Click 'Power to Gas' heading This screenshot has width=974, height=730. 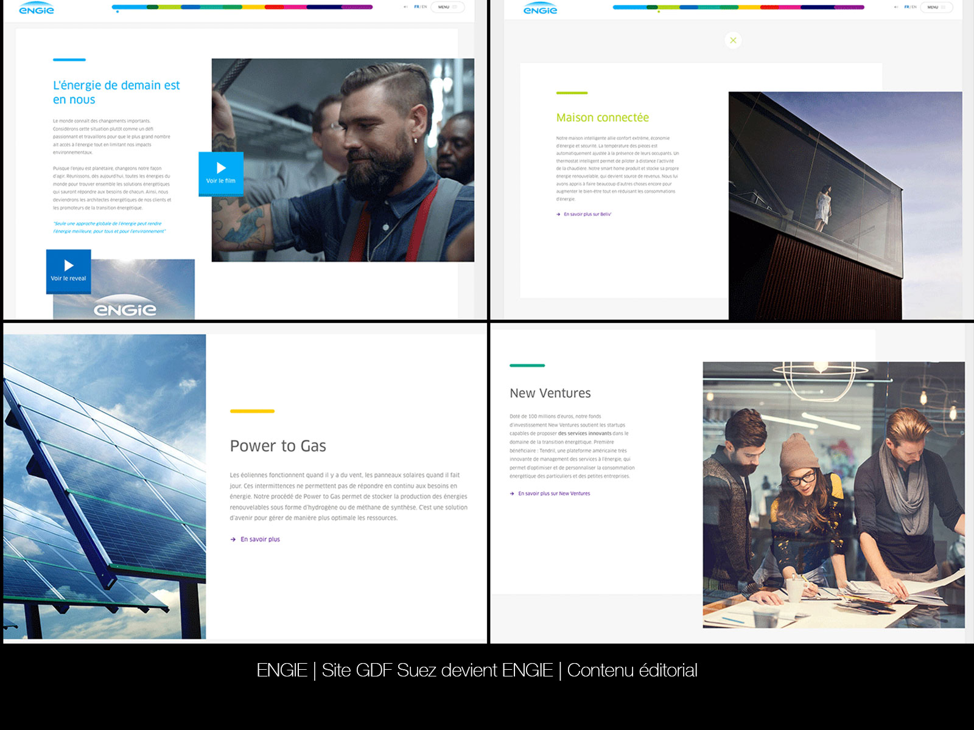(x=278, y=446)
